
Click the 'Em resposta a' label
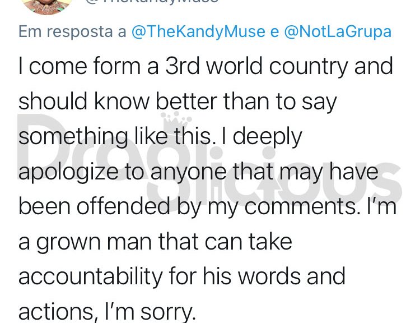click(x=72, y=32)
